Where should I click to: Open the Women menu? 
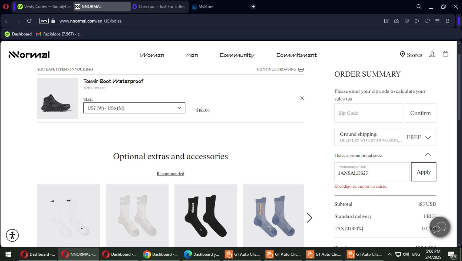(152, 55)
